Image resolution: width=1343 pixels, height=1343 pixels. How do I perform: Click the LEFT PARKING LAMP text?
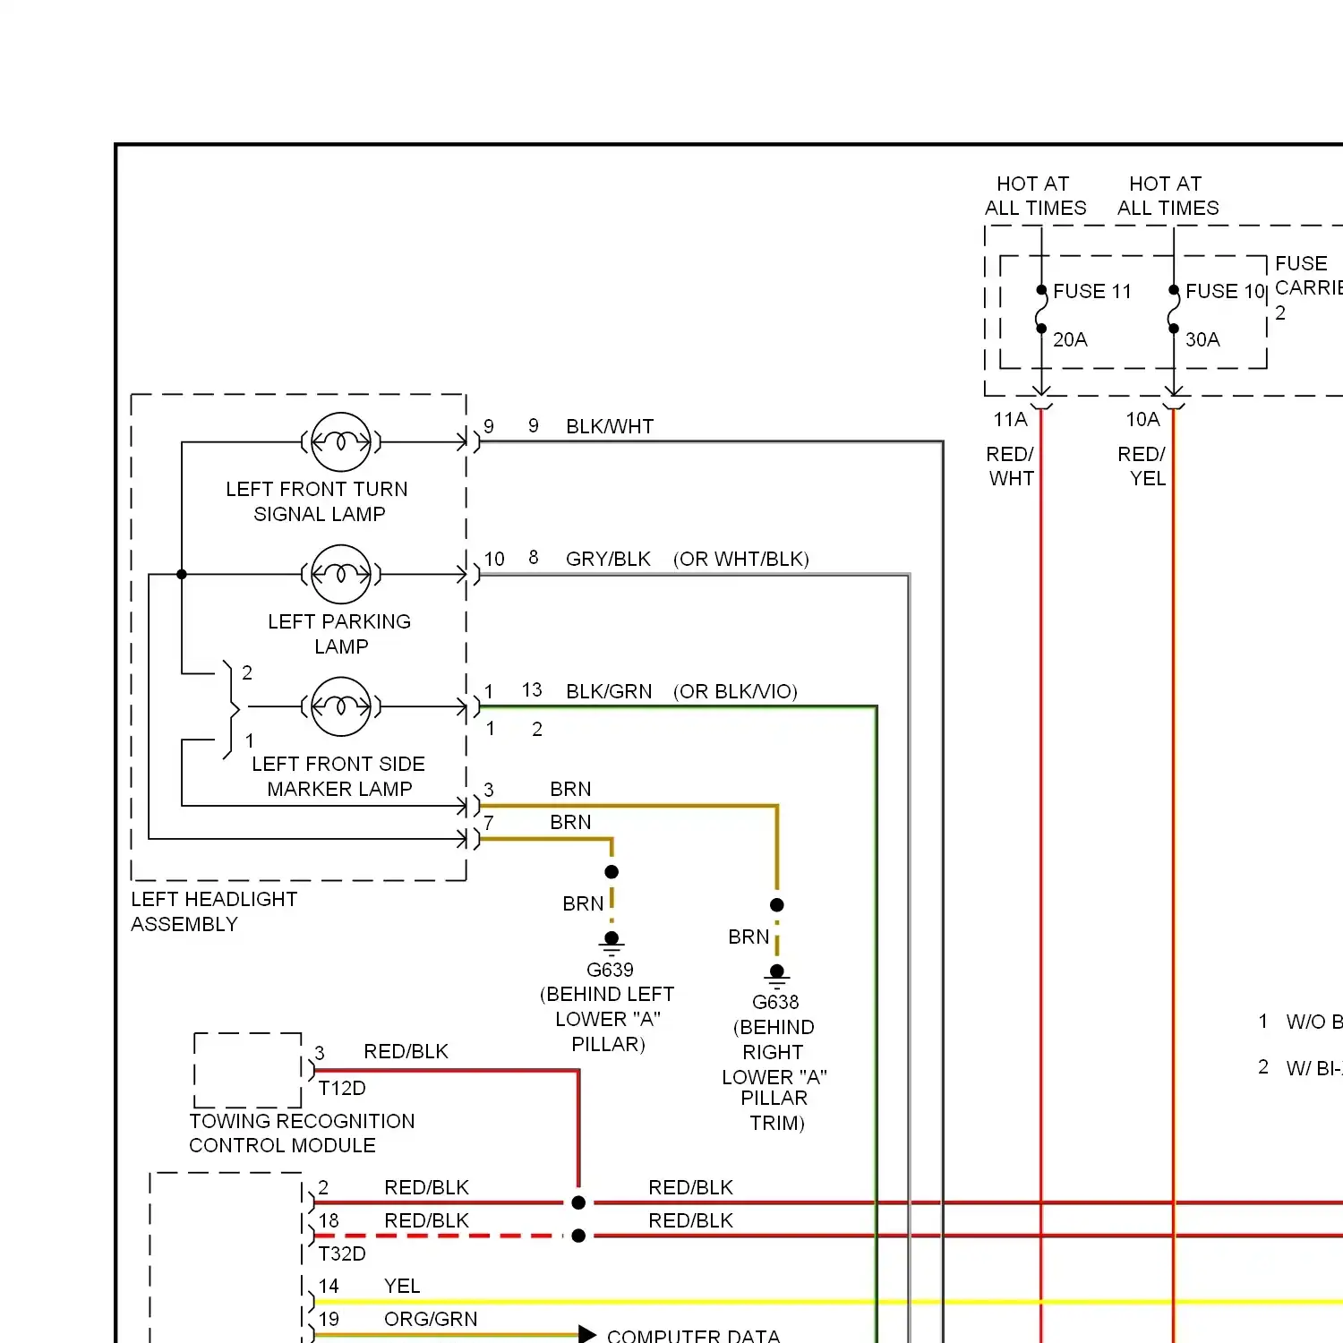(339, 634)
